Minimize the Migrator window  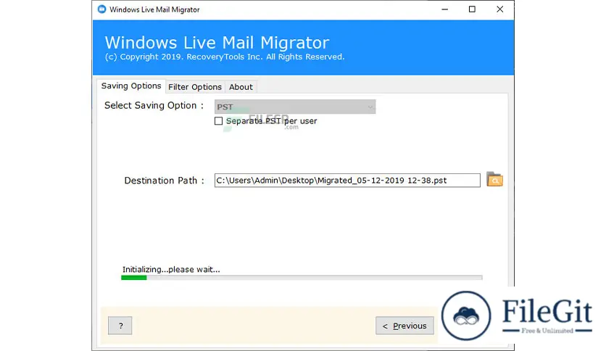click(445, 9)
